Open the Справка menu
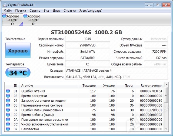Screen dimensions: 173x136 point(69,11)
